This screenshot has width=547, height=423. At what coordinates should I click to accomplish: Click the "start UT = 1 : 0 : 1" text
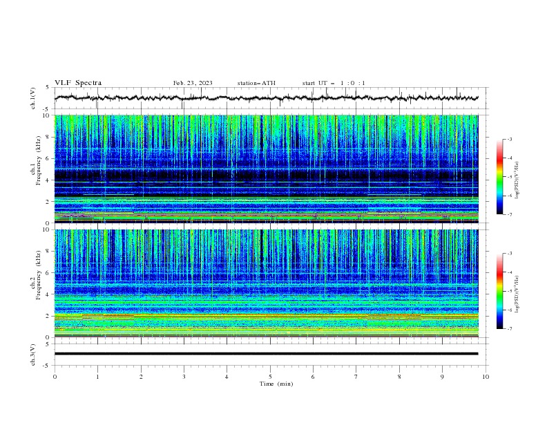[334, 83]
